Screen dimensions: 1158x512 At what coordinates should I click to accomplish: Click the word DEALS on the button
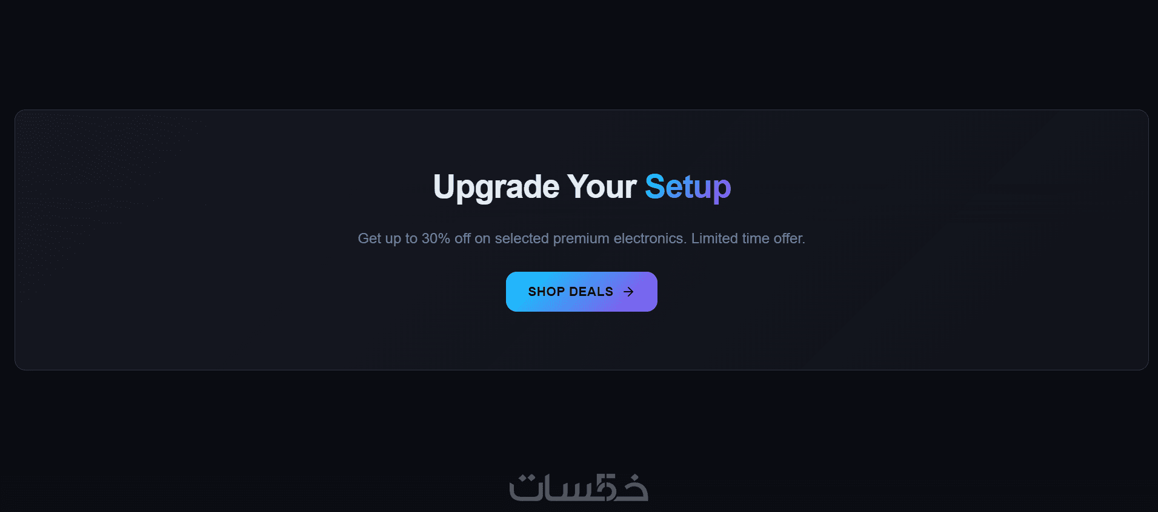point(591,292)
